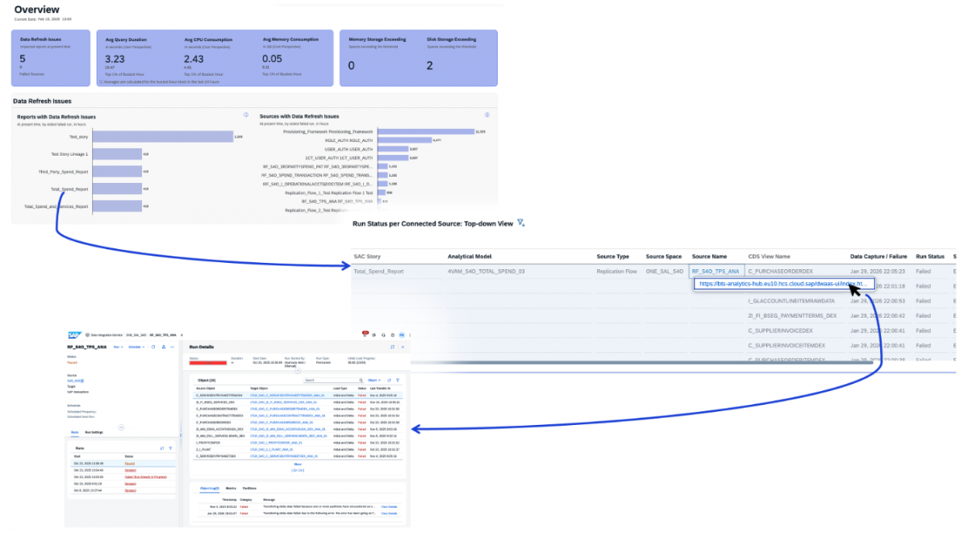
Task: Open the Object dropdown next to search
Action: 373,379
